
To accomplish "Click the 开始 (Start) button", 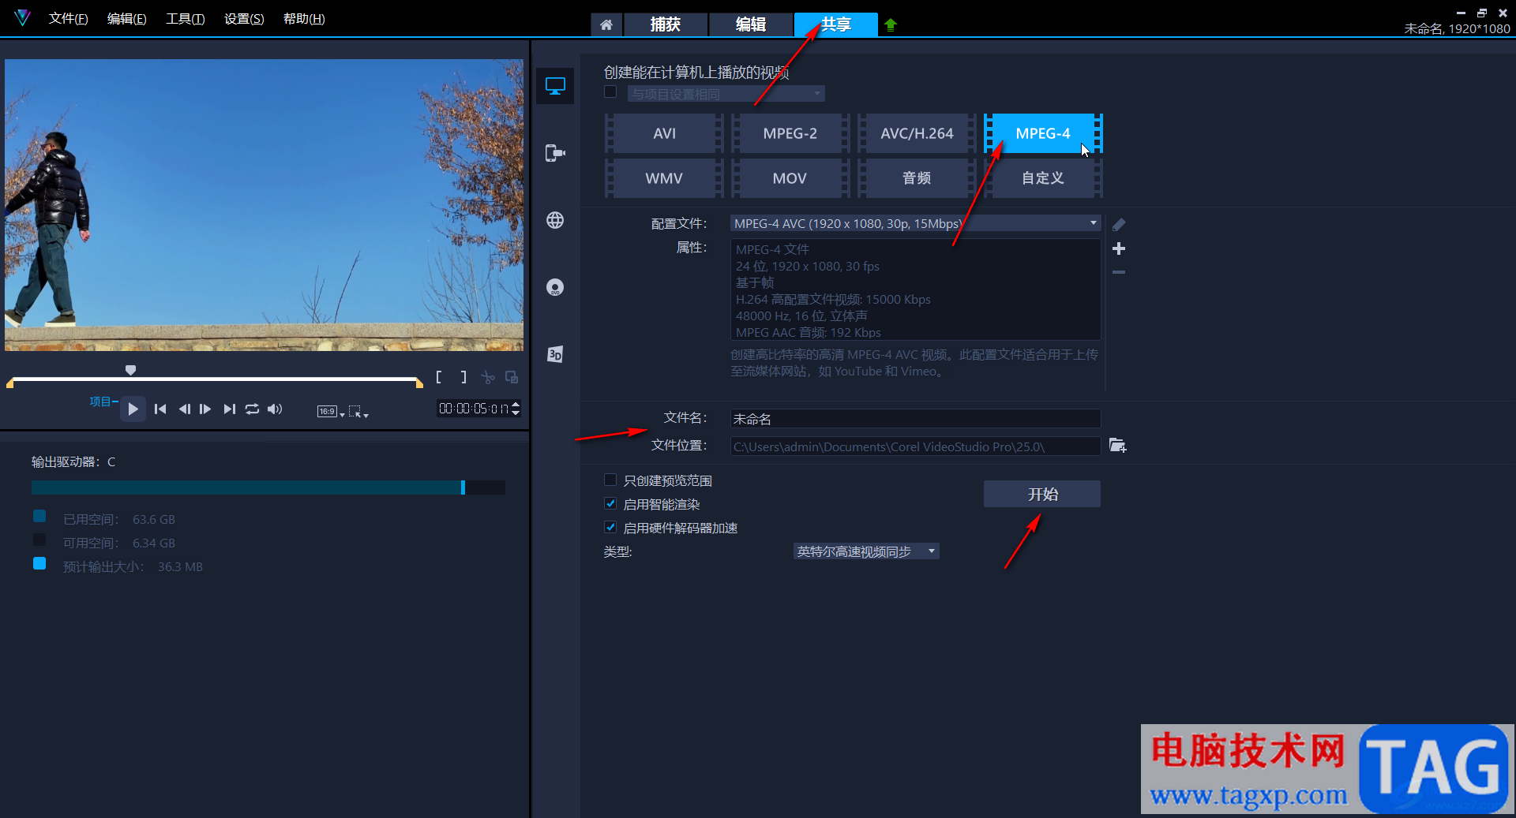I will (1042, 494).
